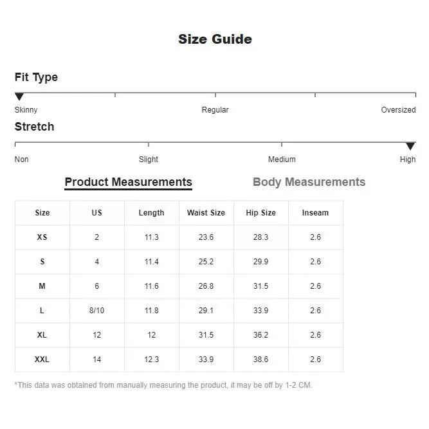
Task: Click the Fit Type triangle marker at Skinny
Action: pos(19,96)
